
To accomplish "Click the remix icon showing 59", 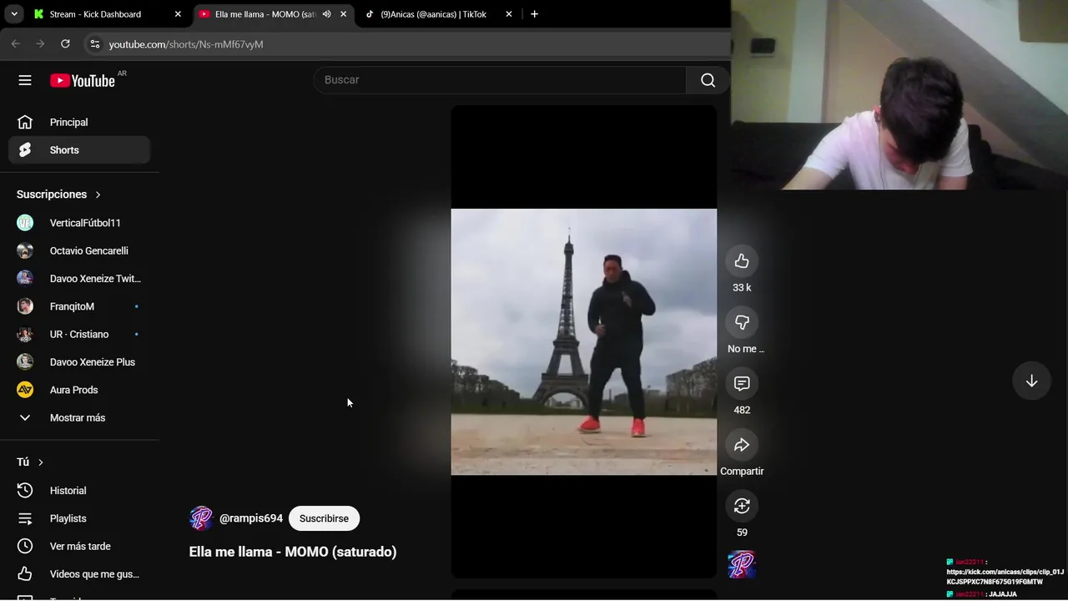I will click(742, 506).
